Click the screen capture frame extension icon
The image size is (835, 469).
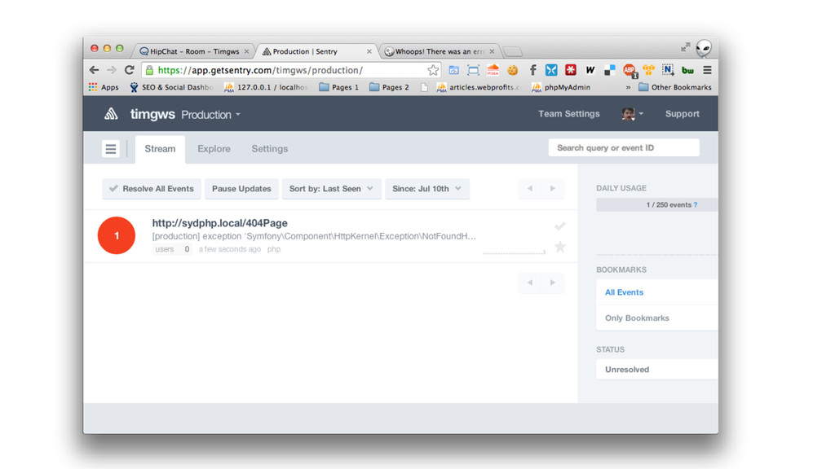(473, 70)
